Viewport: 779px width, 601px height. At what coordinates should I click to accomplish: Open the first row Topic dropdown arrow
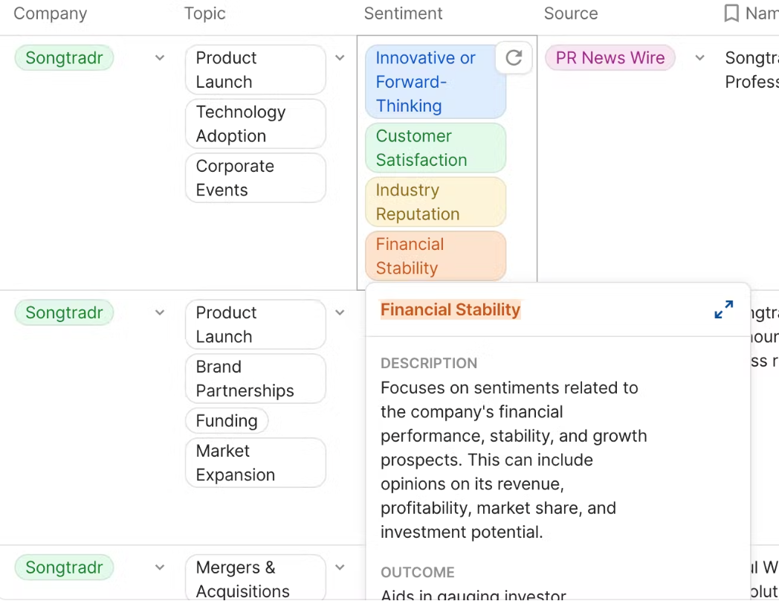[340, 58]
